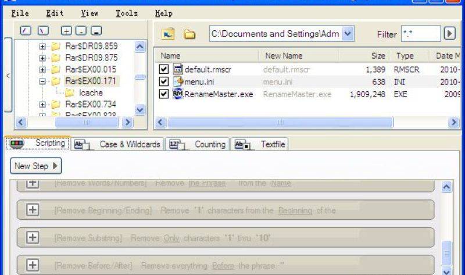This screenshot has height=275, width=465.
Task: Click scroll-up arrow of script steps list
Action: [x=446, y=187]
